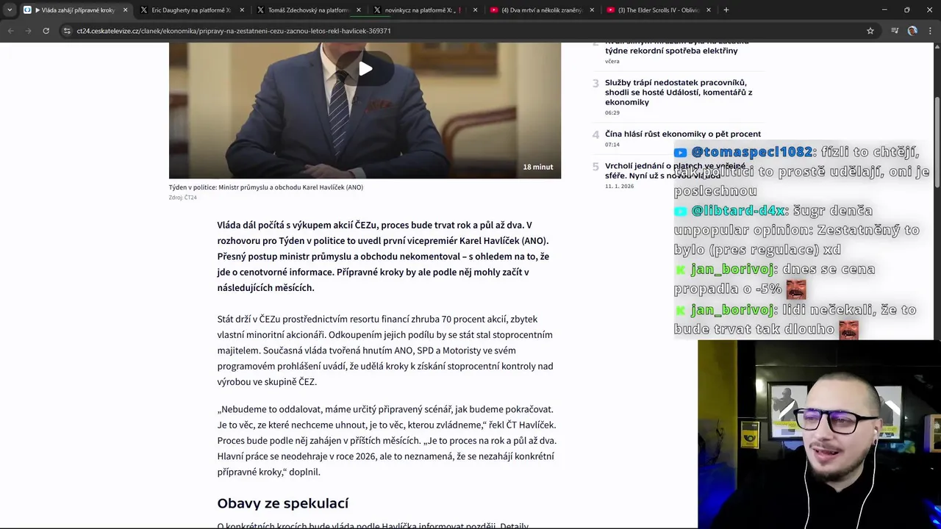Close the Eric Daugherty tab
941x529 pixels.
tap(242, 10)
